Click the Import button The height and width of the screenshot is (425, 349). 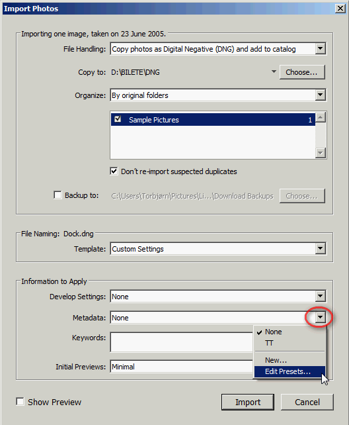click(248, 402)
